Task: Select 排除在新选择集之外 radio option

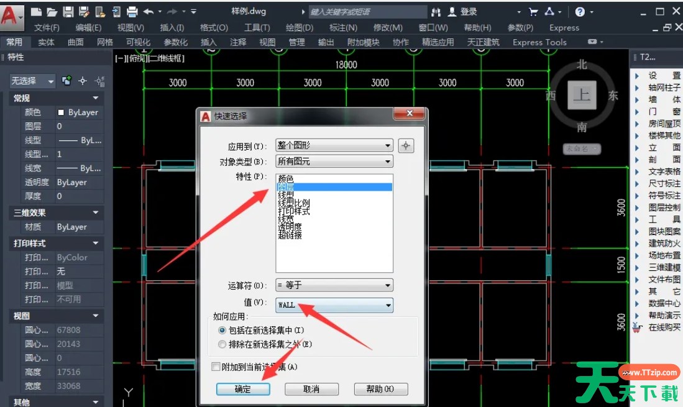Action: tap(222, 344)
